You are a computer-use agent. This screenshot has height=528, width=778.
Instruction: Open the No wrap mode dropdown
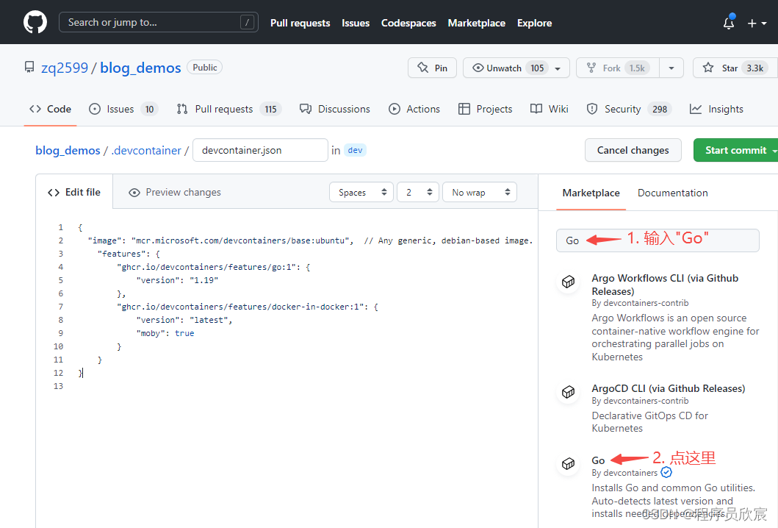[479, 192]
